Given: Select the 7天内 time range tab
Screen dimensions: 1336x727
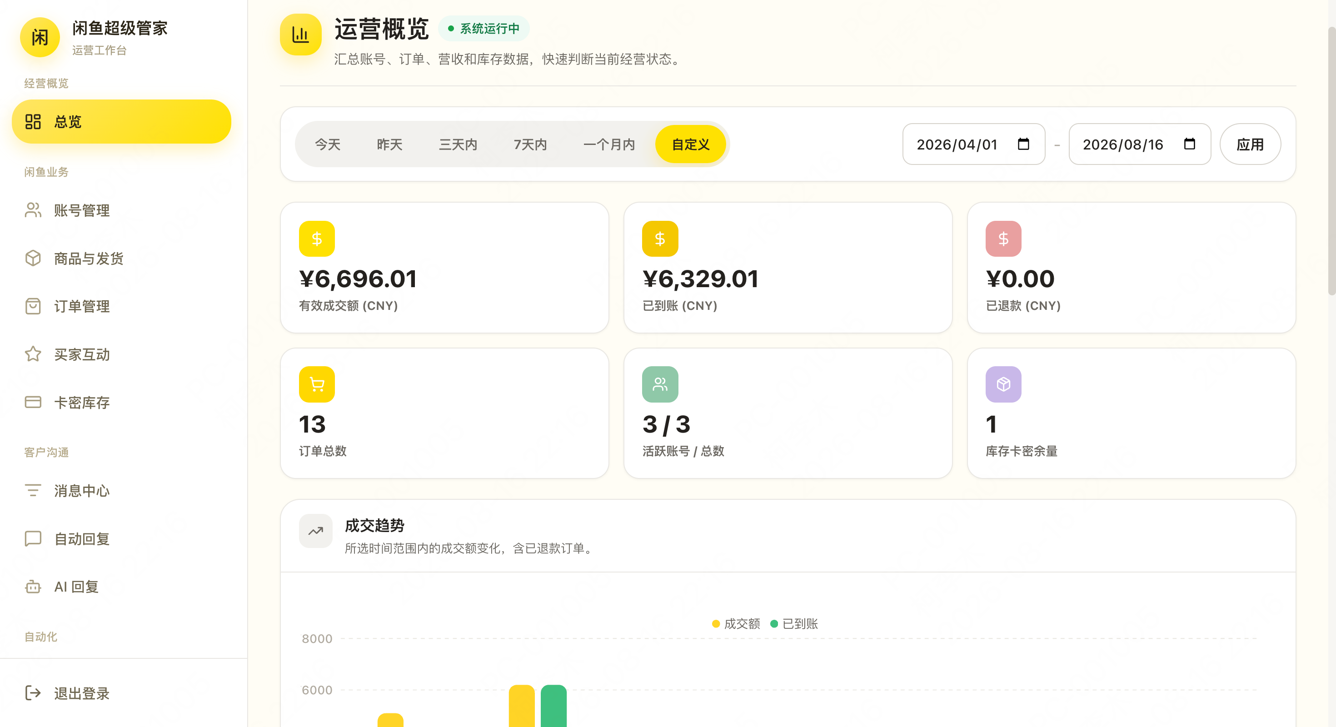Looking at the screenshot, I should click(x=530, y=144).
